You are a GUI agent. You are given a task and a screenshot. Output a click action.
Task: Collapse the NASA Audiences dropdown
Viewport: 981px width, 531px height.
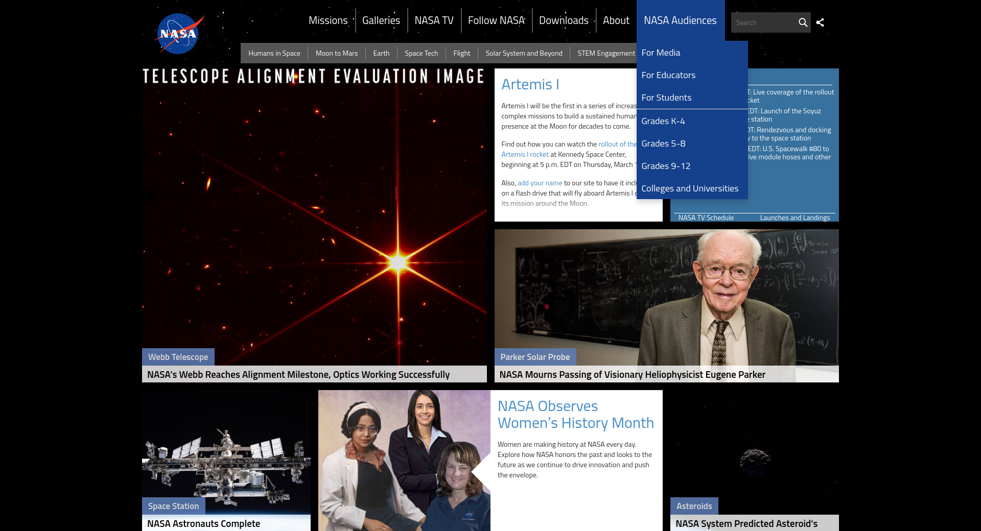pos(681,20)
